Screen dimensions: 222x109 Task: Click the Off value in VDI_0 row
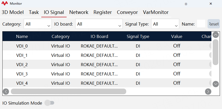pyautogui.click(x=177, y=46)
